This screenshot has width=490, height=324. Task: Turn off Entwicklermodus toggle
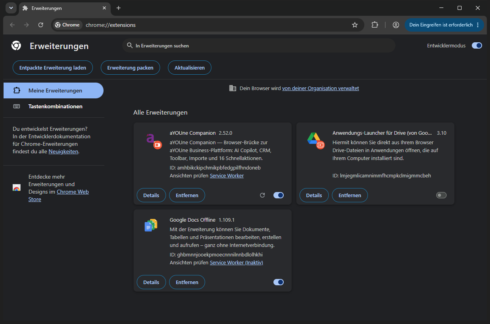477,45
